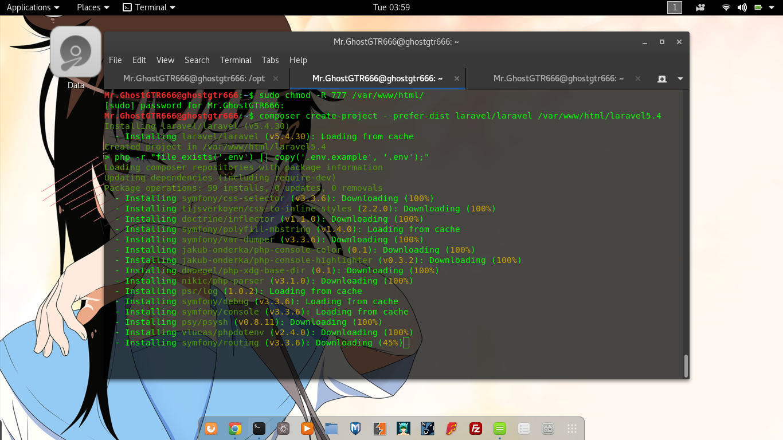Viewport: 783px width, 440px height.
Task: Open the Edit menu
Action: tap(139, 60)
